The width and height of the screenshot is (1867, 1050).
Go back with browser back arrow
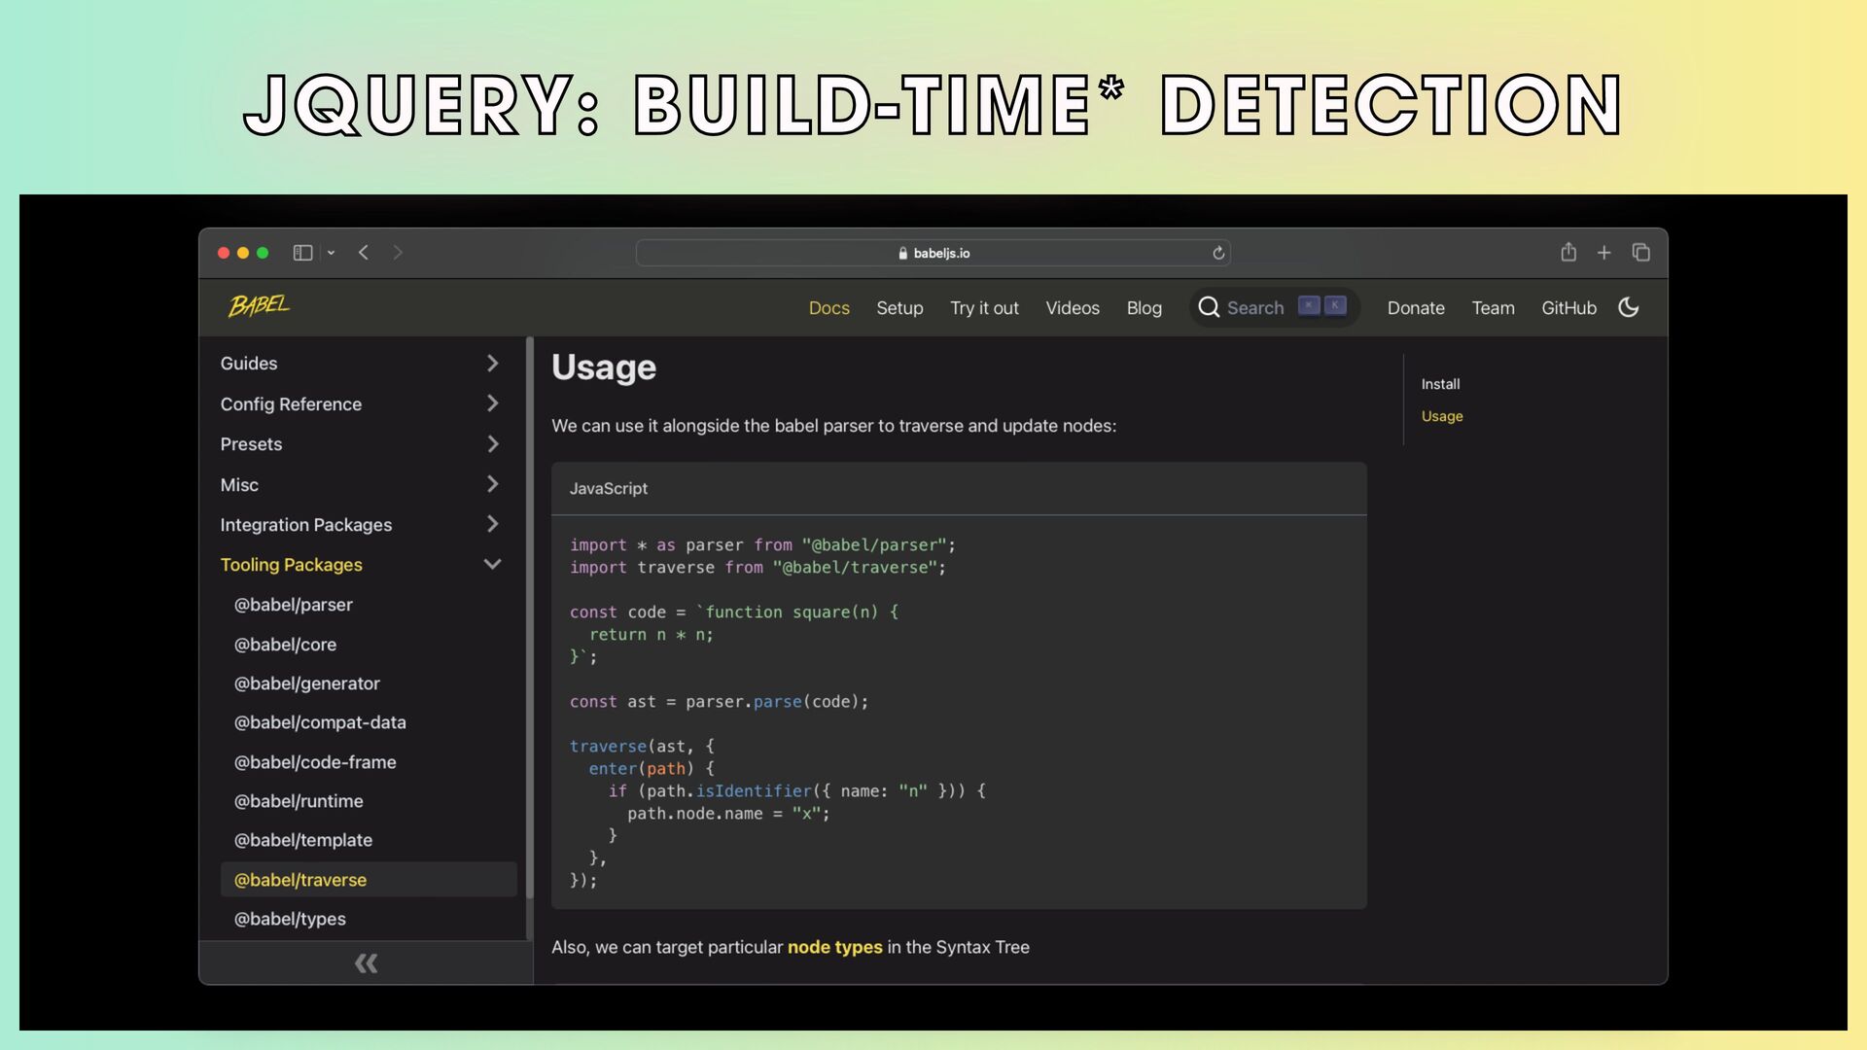coord(364,253)
